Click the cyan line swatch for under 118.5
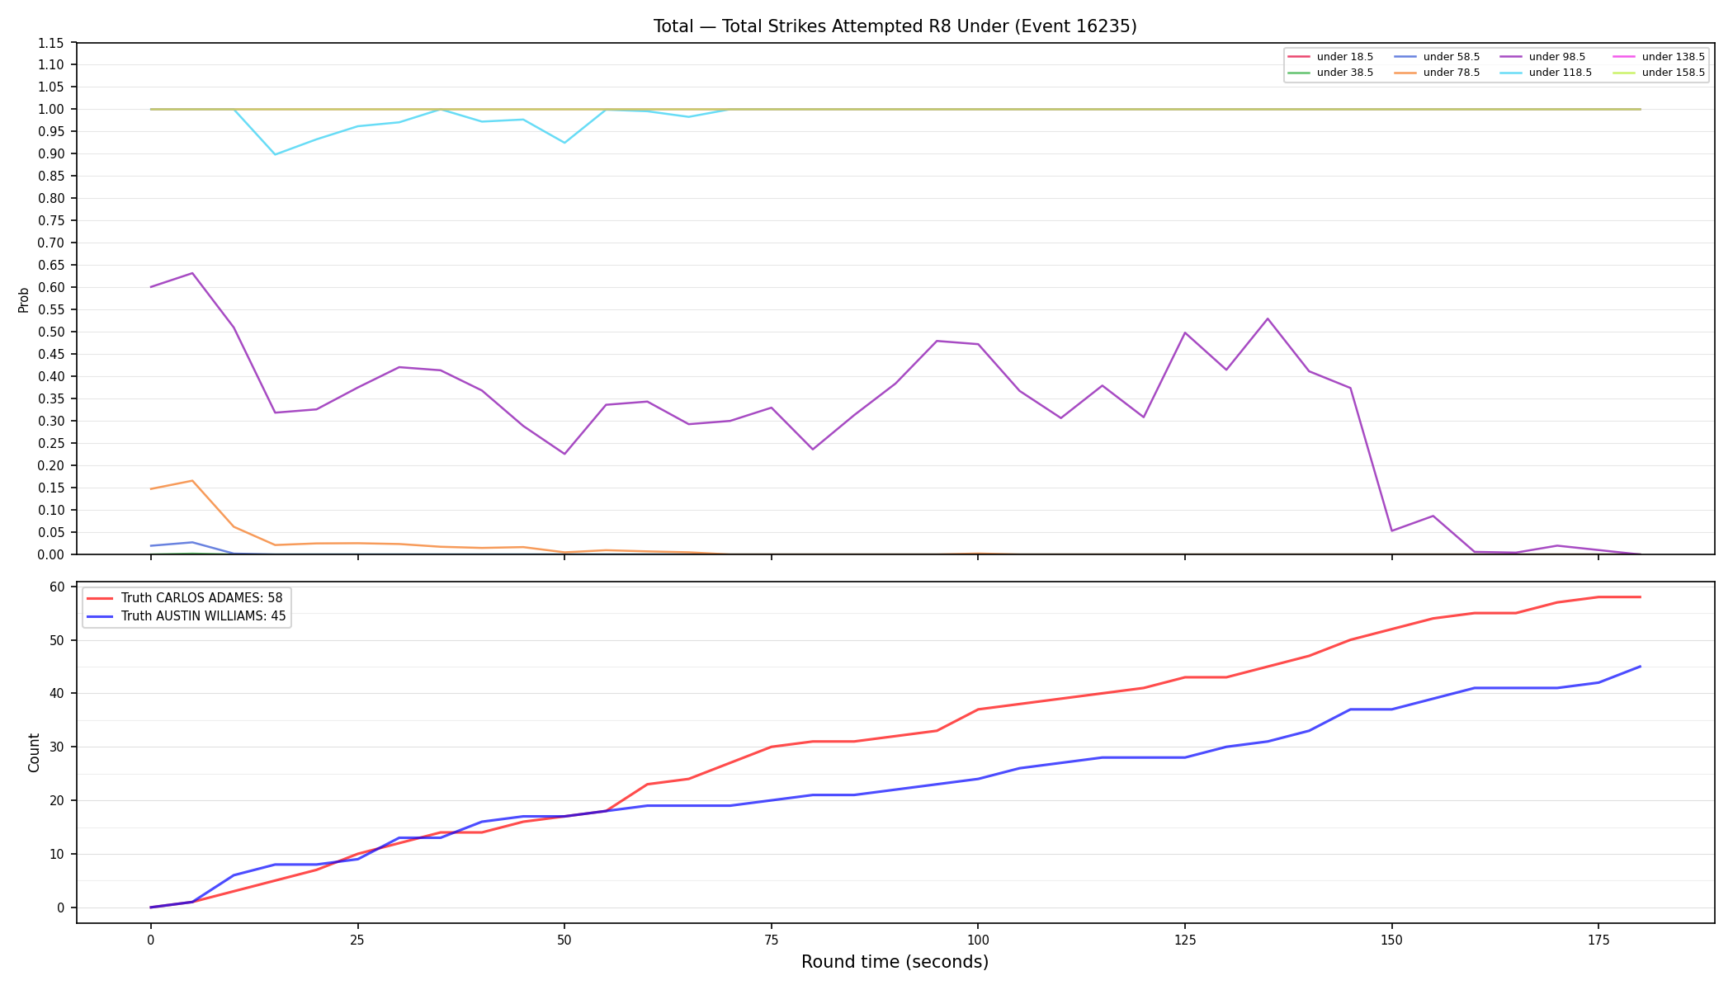 click(1511, 73)
